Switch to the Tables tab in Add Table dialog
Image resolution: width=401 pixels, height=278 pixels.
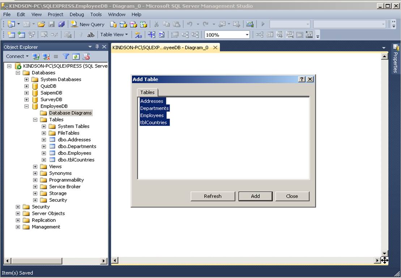(x=147, y=92)
